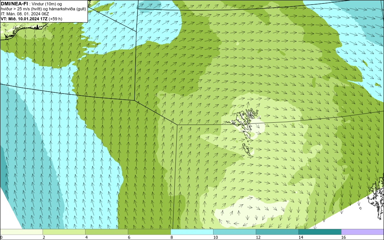Image resolution: width=384 pixels, height=240 pixels.
Task: Click the 'Vindur (10m) og' label
Action: pos(47,4)
